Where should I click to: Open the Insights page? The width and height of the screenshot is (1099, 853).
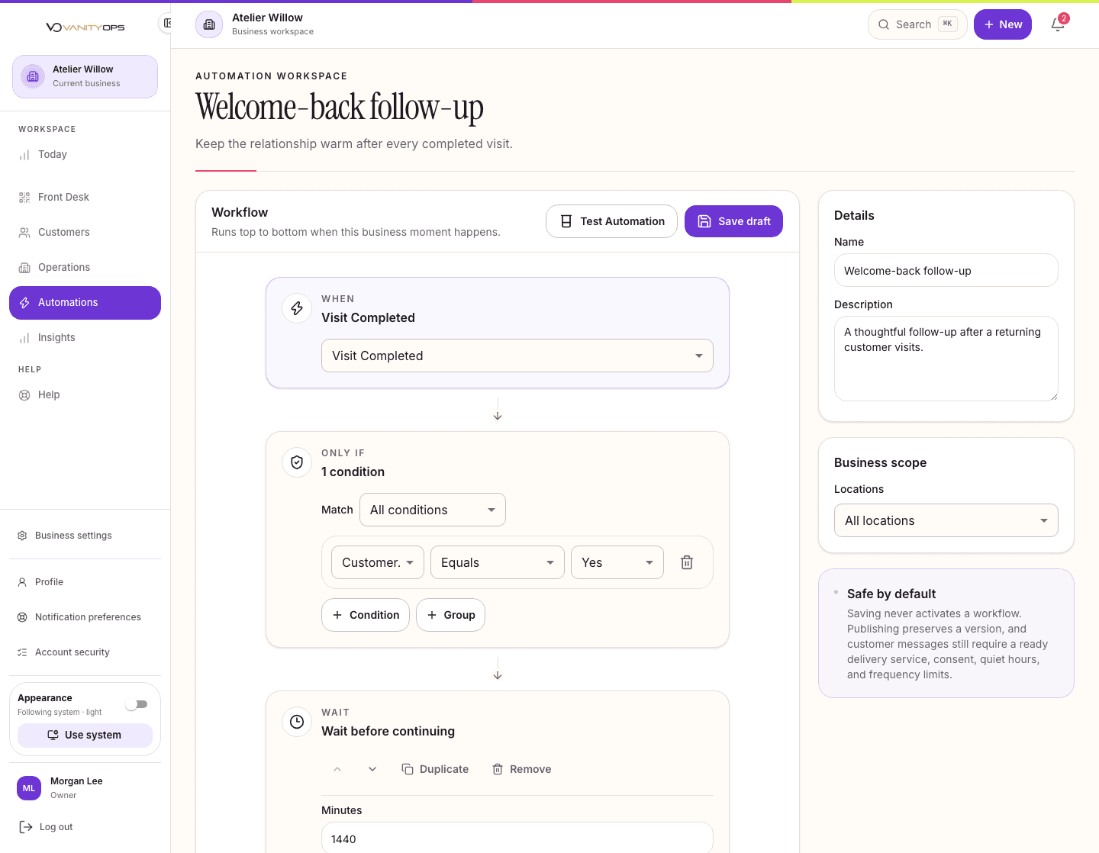[85, 337]
